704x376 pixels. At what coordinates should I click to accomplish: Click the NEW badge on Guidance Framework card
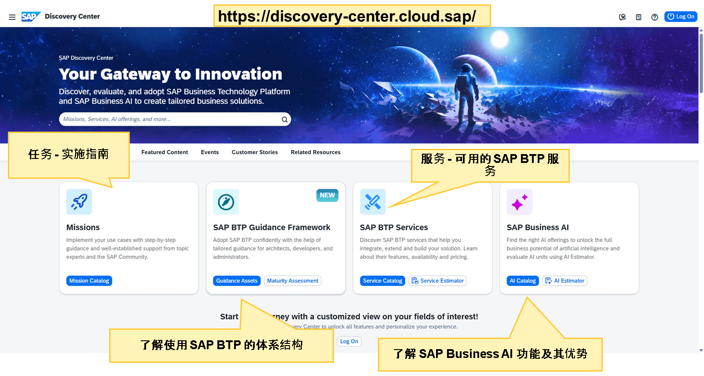pos(327,195)
